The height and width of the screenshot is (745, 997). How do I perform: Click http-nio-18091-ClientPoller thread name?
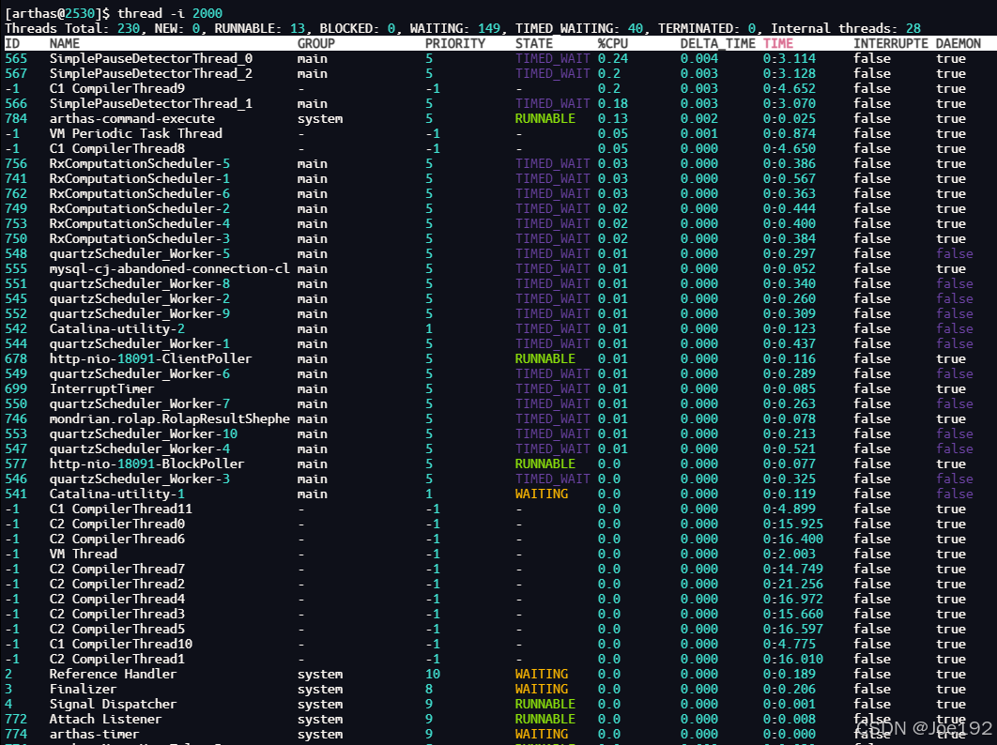[151, 359]
